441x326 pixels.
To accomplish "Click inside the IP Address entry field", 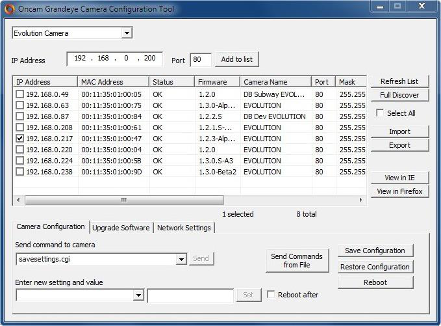I will click(114, 59).
